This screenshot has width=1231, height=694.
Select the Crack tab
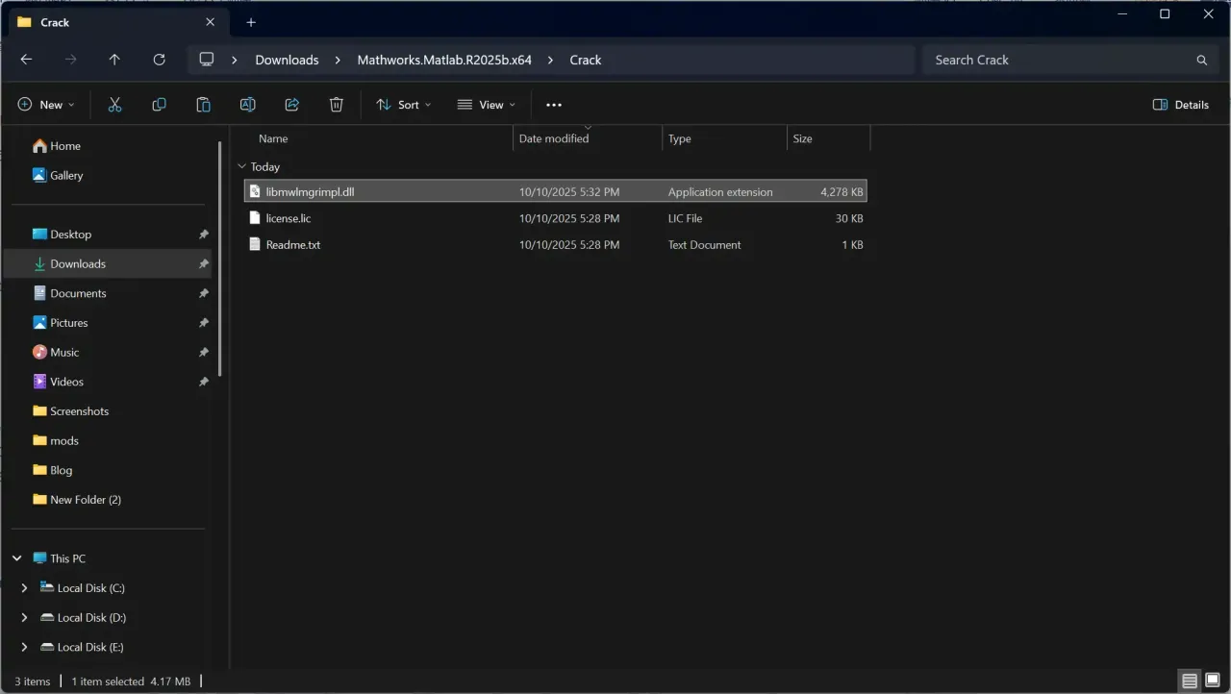pos(116,22)
